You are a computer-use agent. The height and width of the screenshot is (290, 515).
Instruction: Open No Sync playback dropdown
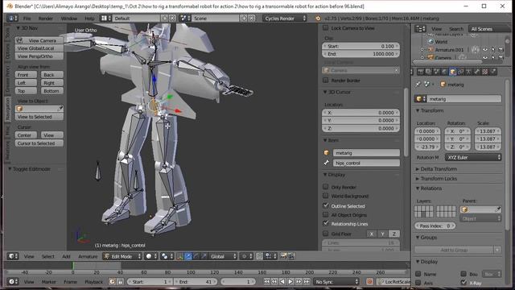tap(336, 282)
